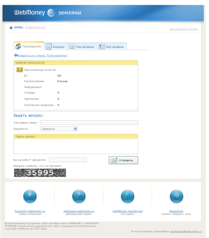Open WebMoney GeoService link

coord(128,211)
